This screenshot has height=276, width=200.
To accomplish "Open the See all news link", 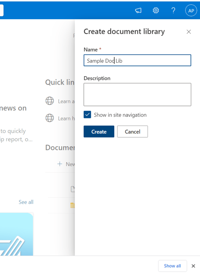I will pyautogui.click(x=26, y=202).
